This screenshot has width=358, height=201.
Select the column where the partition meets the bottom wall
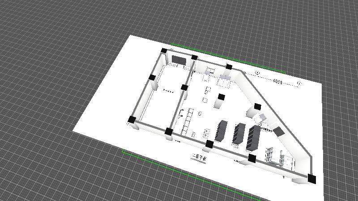pos(169,132)
